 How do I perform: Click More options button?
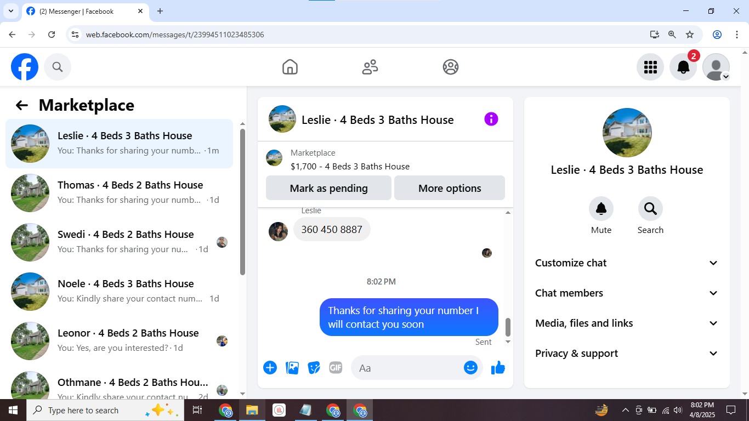pos(450,188)
